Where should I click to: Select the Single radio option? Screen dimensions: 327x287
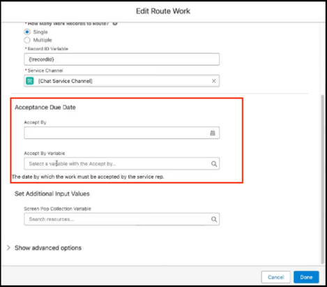(27, 32)
